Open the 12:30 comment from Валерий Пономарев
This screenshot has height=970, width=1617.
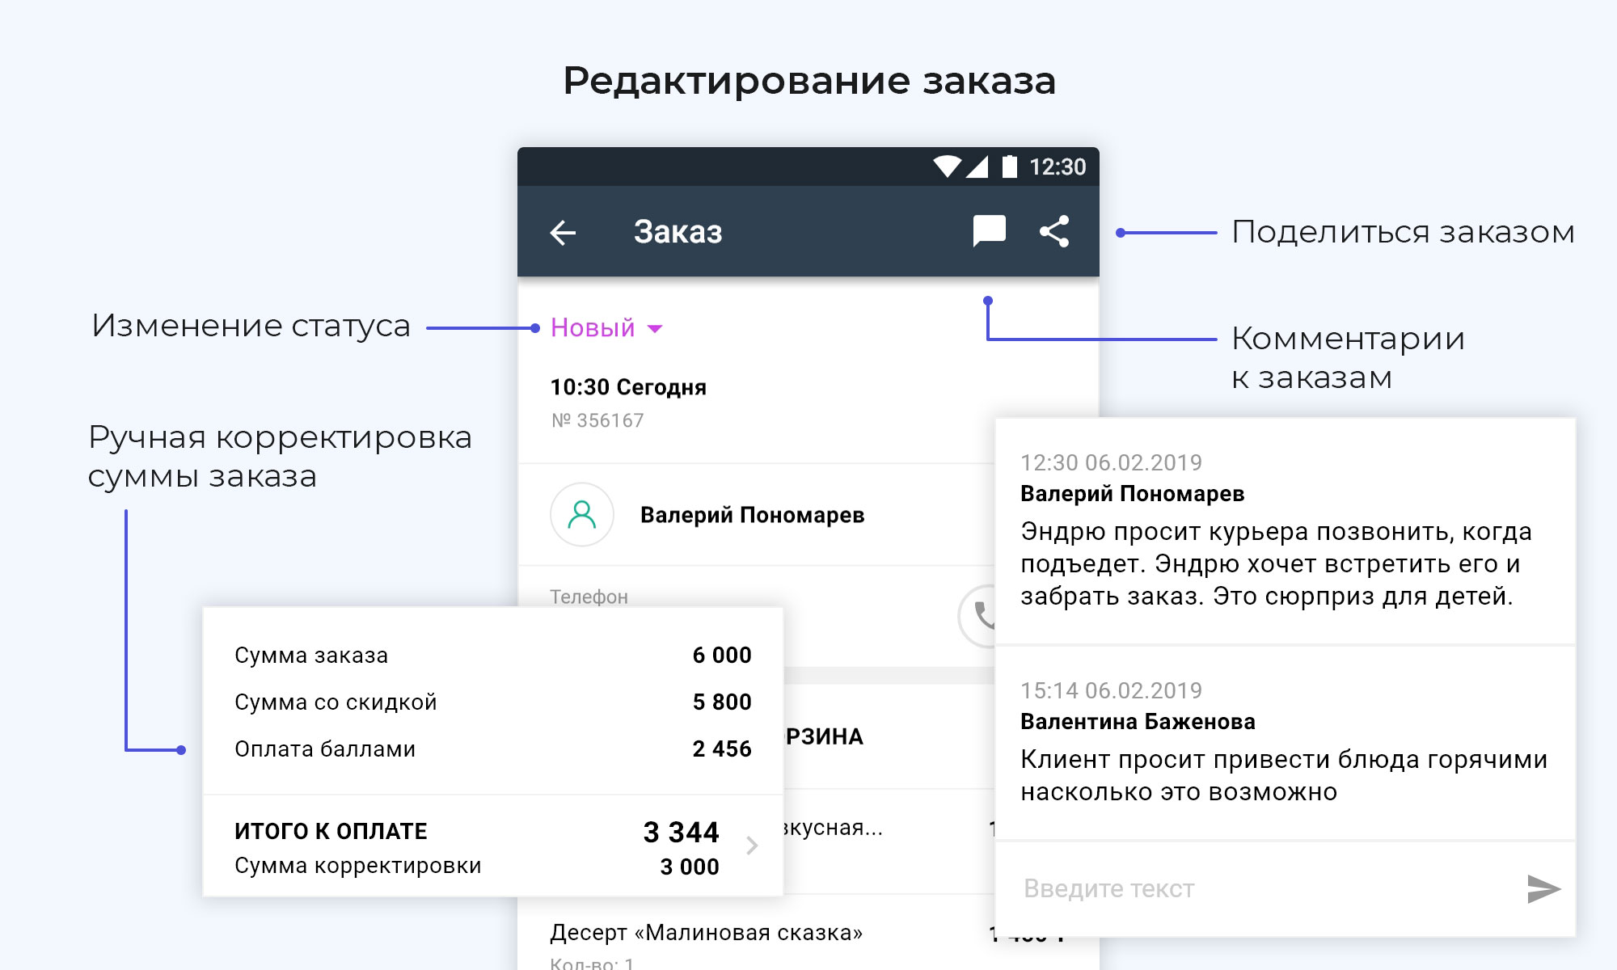[1284, 529]
